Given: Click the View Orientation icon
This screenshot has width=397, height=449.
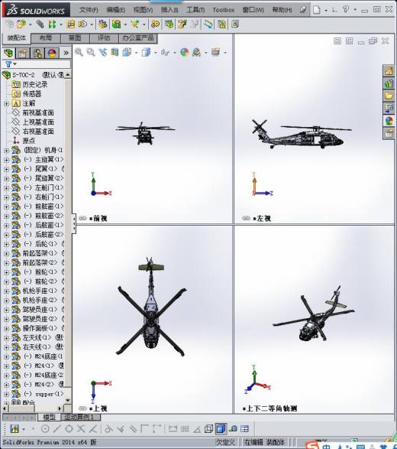Looking at the screenshot, I should [x=127, y=52].
